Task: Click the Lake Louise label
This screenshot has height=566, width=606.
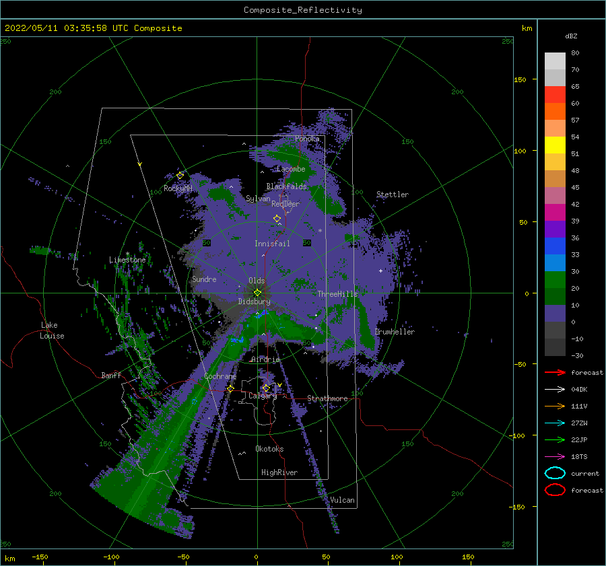Action: 52,330
